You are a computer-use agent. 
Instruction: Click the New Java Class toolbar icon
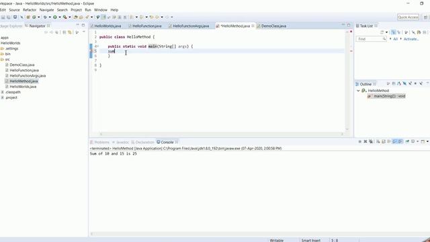tap(34, 17)
